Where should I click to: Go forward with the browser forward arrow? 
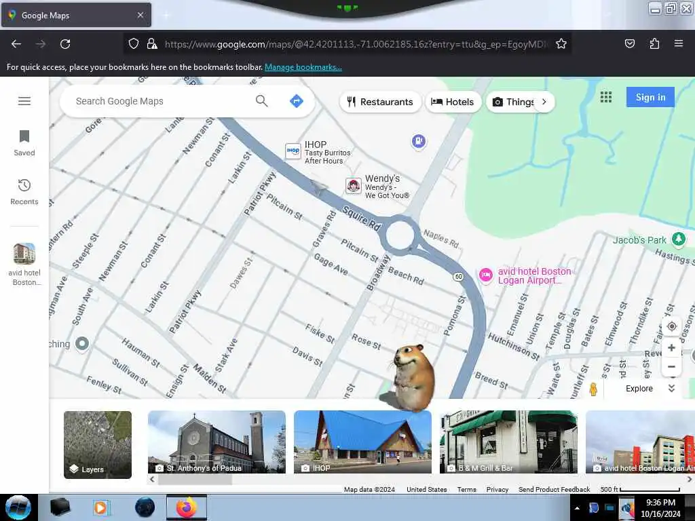[41, 44]
